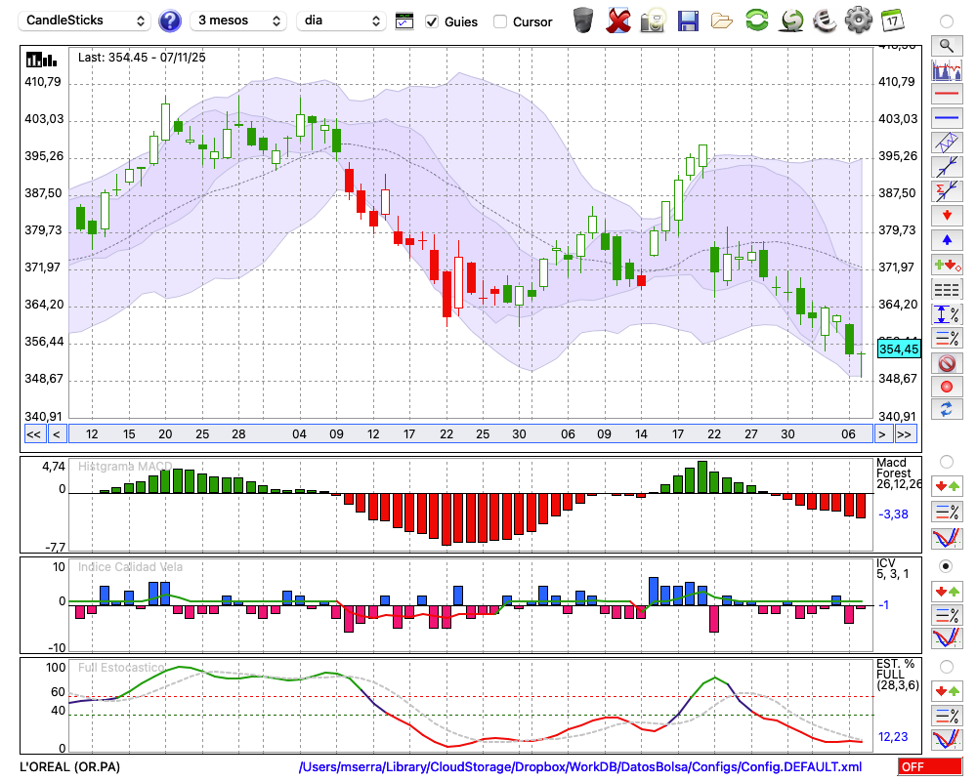This screenshot has height=781, width=977.
Task: Click the trash can icon in toolbar
Action: tap(583, 21)
